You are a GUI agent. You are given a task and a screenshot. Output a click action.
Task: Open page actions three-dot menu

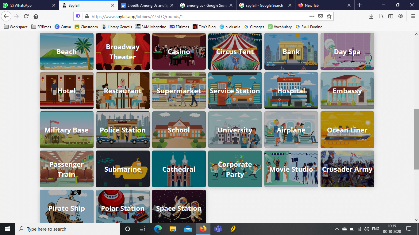click(x=312, y=16)
